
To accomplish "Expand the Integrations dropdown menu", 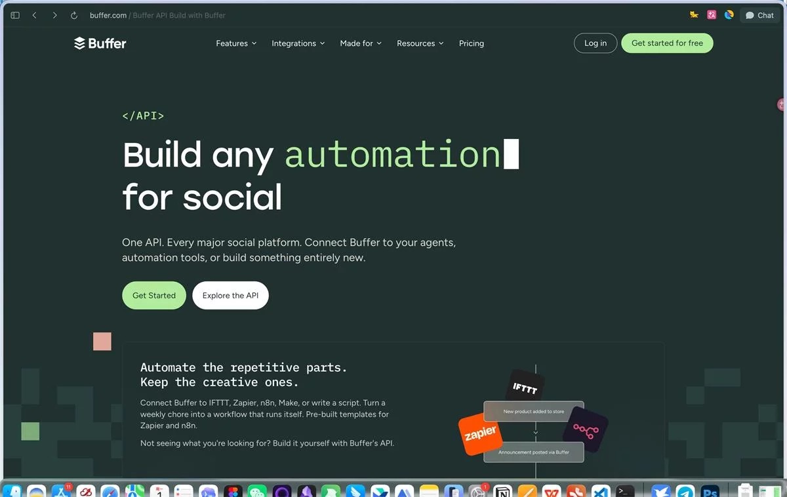I will tap(298, 43).
